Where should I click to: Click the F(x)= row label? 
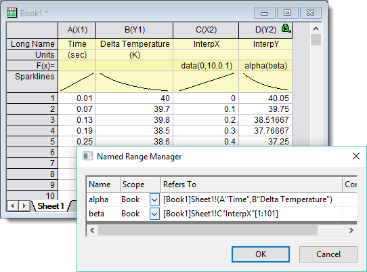[33, 65]
